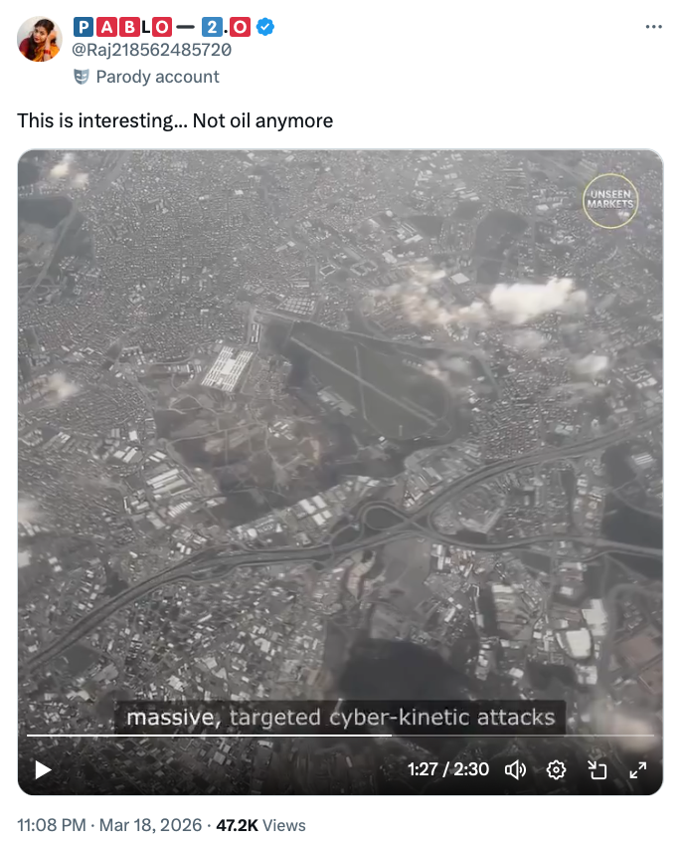Open video settings gear icon
This screenshot has width=683, height=845.
[x=556, y=770]
